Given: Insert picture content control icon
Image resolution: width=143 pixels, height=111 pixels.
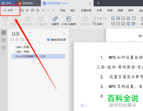Looking at the screenshot, I should tap(123, 18).
